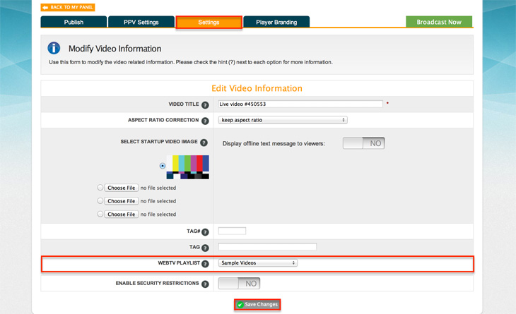Screen dimensions: 516x314
Task: Click the second Choose File button
Action: click(x=121, y=201)
